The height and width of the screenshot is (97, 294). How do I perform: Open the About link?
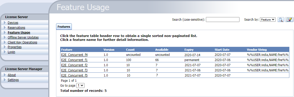(x=12, y=75)
